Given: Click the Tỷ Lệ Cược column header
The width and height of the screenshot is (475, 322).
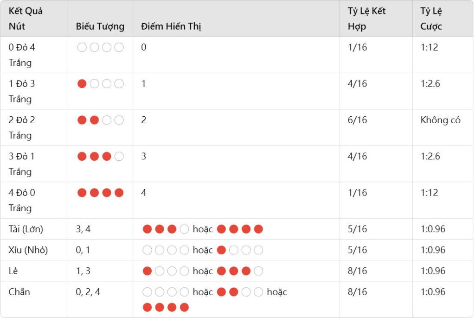Looking at the screenshot, I should tap(431, 19).
